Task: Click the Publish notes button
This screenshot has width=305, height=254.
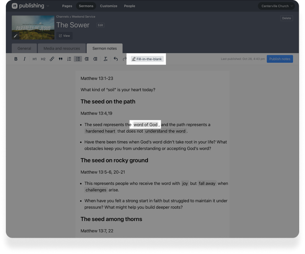Action: tap(280, 59)
